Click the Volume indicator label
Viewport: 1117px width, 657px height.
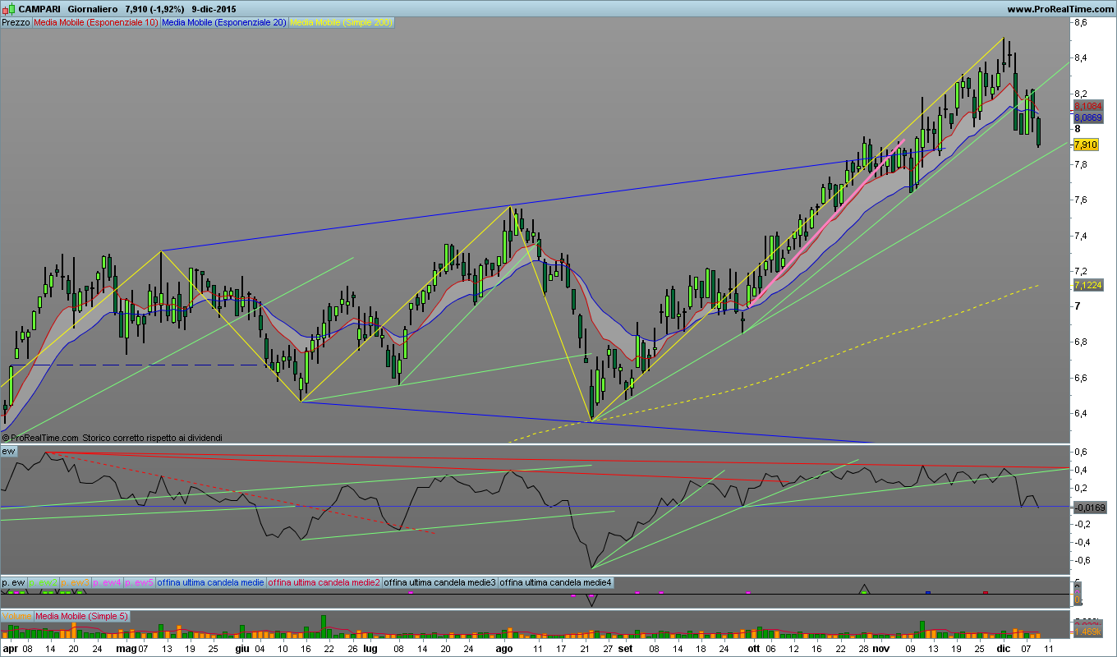click(16, 616)
